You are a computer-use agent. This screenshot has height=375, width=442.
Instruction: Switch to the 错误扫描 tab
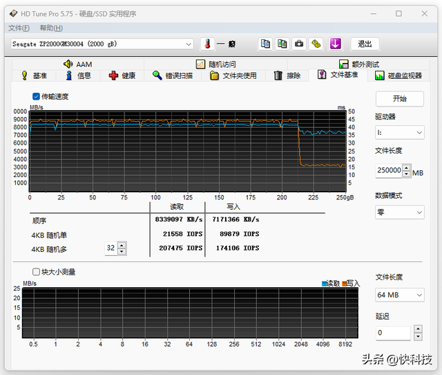pyautogui.click(x=173, y=75)
